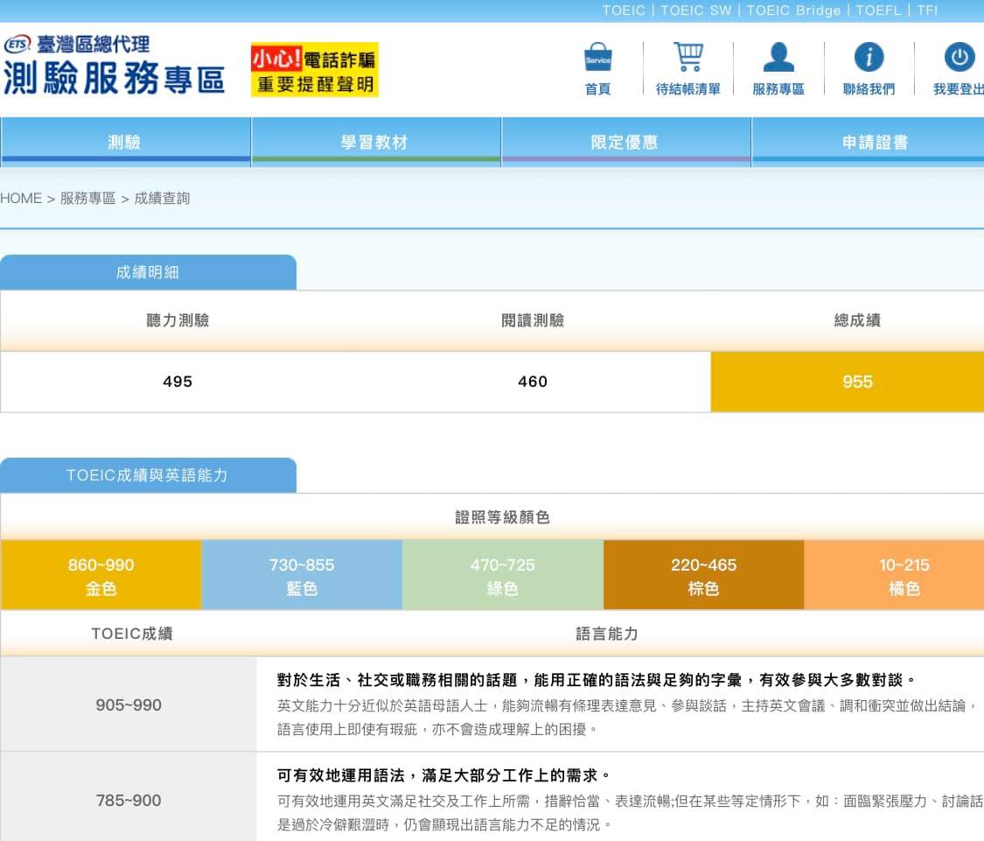
Task: Click the orange 10~215 橘色 swatch
Action: click(894, 575)
